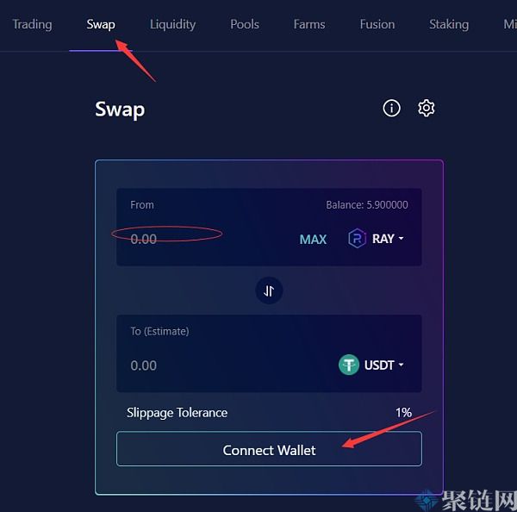Open the Farms tab
This screenshot has width=517, height=512.
pos(309,24)
